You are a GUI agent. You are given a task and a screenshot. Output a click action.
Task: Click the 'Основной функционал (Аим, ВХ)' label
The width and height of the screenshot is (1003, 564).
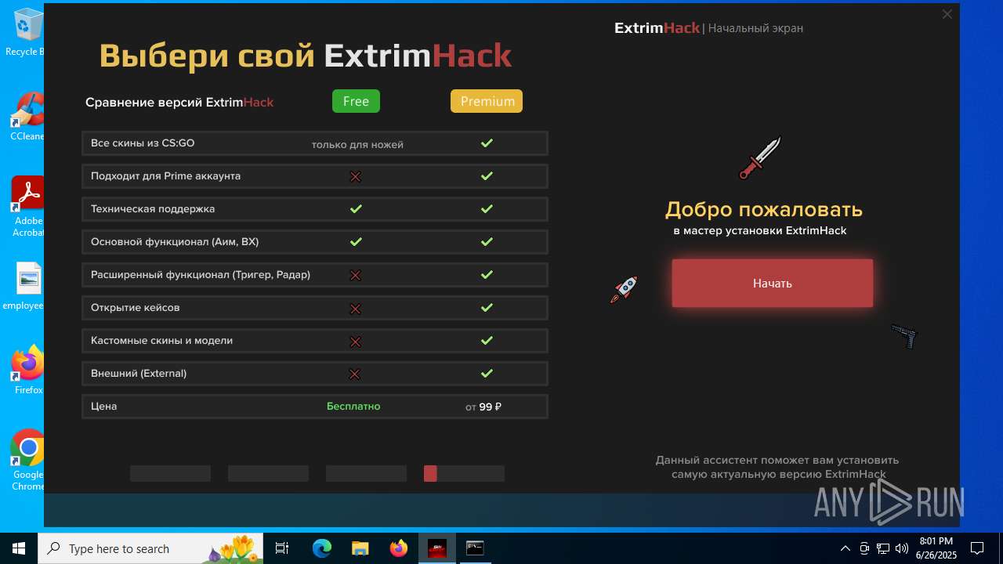175,242
